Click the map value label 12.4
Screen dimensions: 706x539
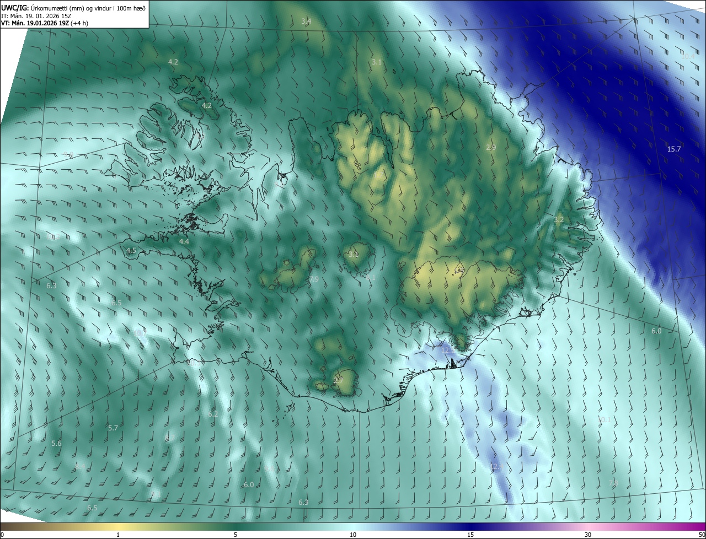pos(496,467)
